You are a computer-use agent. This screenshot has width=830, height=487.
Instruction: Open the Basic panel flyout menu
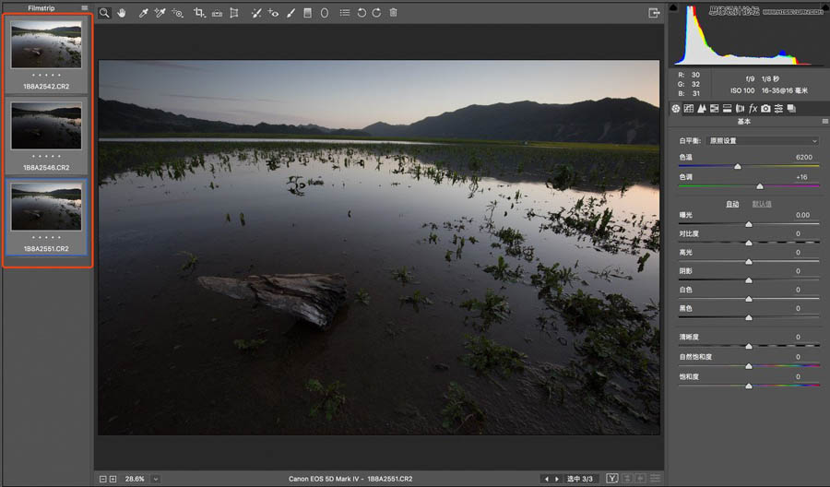click(824, 121)
